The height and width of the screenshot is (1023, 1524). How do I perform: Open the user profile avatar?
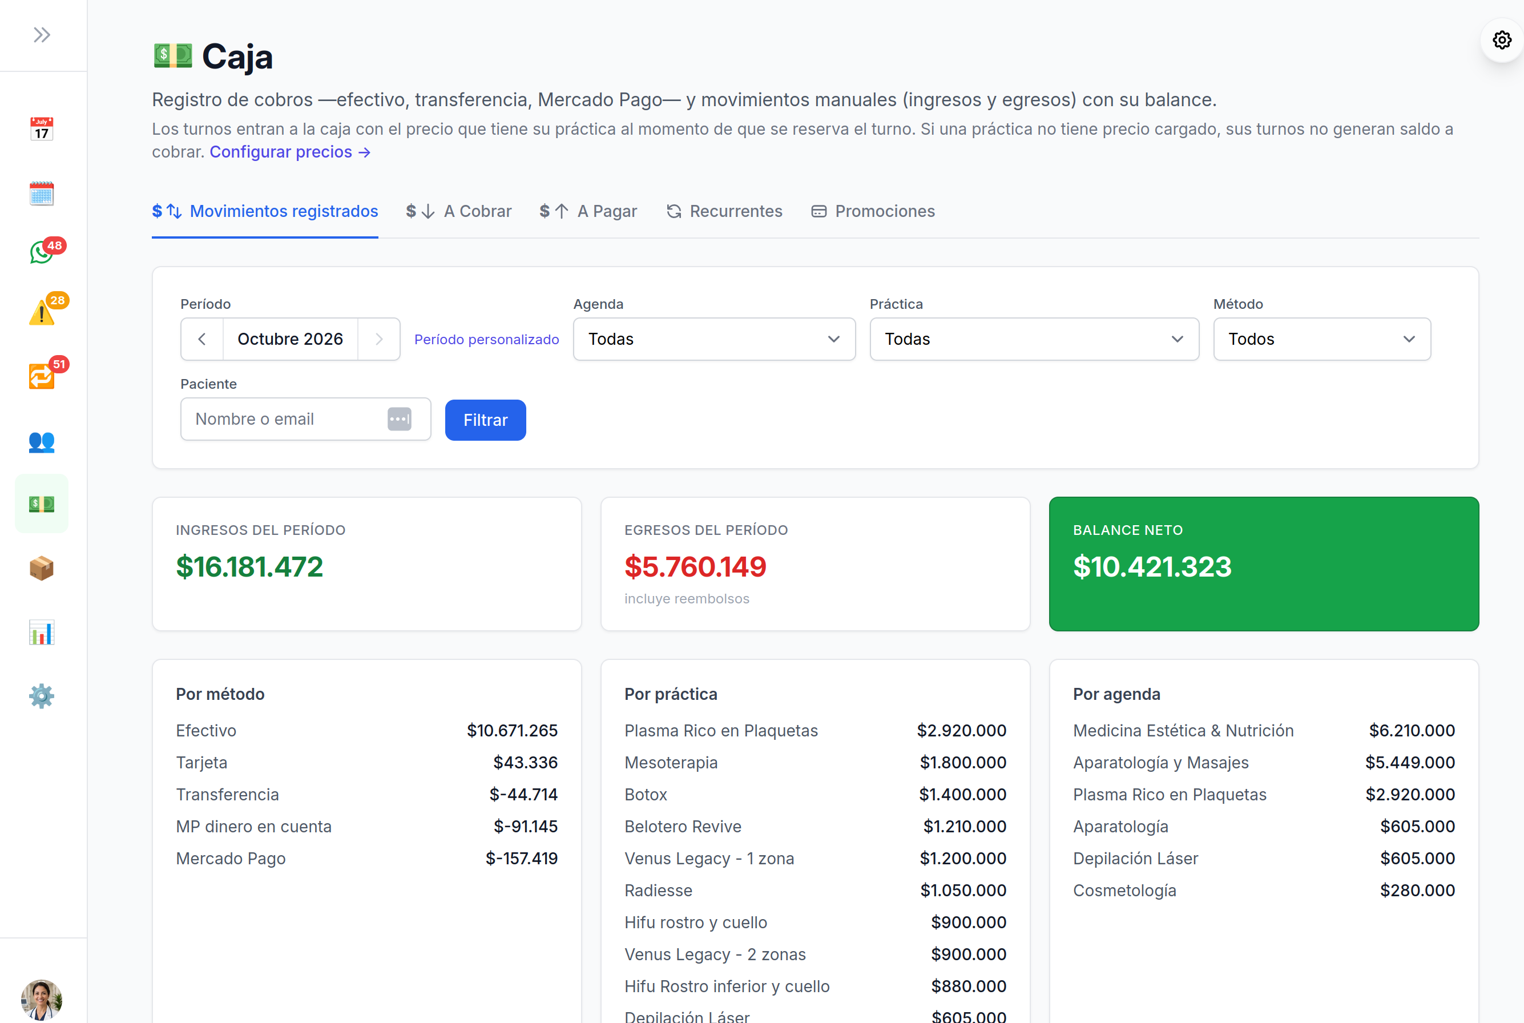pyautogui.click(x=42, y=1000)
